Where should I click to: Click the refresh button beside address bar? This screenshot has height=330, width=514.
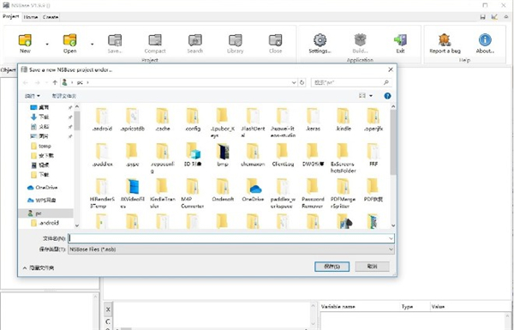coord(302,82)
